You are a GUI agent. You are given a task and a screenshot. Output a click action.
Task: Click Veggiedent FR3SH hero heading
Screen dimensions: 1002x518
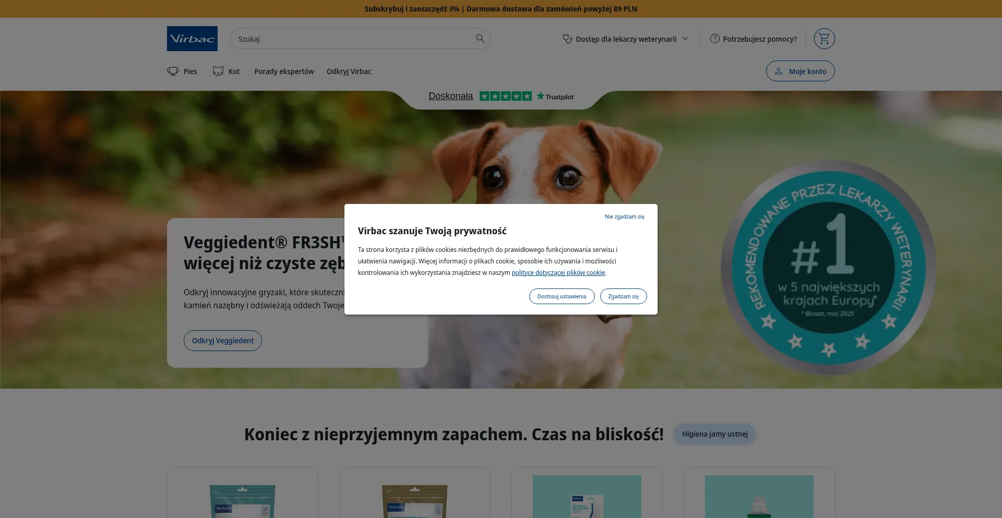point(264,253)
